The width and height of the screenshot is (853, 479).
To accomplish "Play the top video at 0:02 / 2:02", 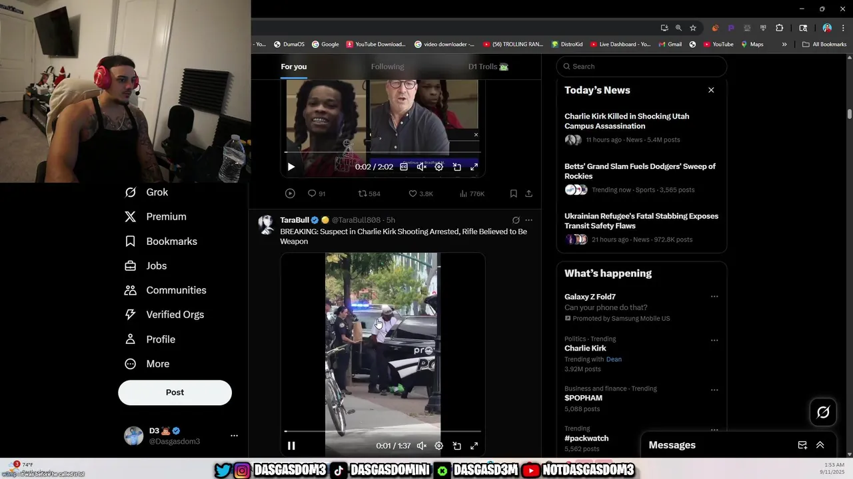I will (291, 167).
